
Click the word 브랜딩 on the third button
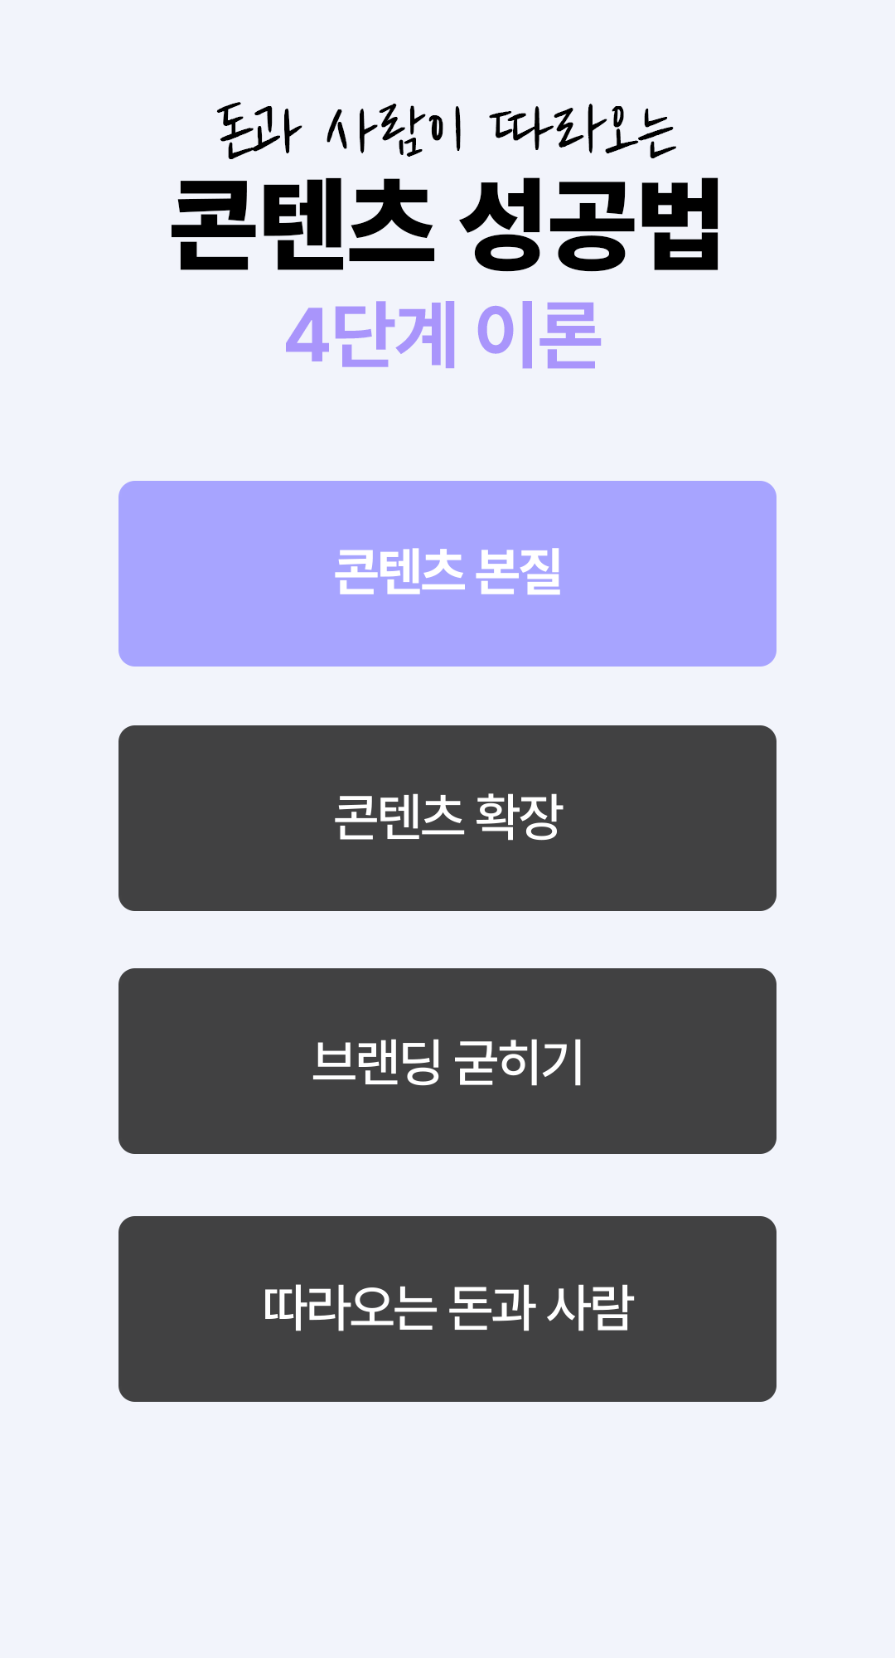point(376,1062)
